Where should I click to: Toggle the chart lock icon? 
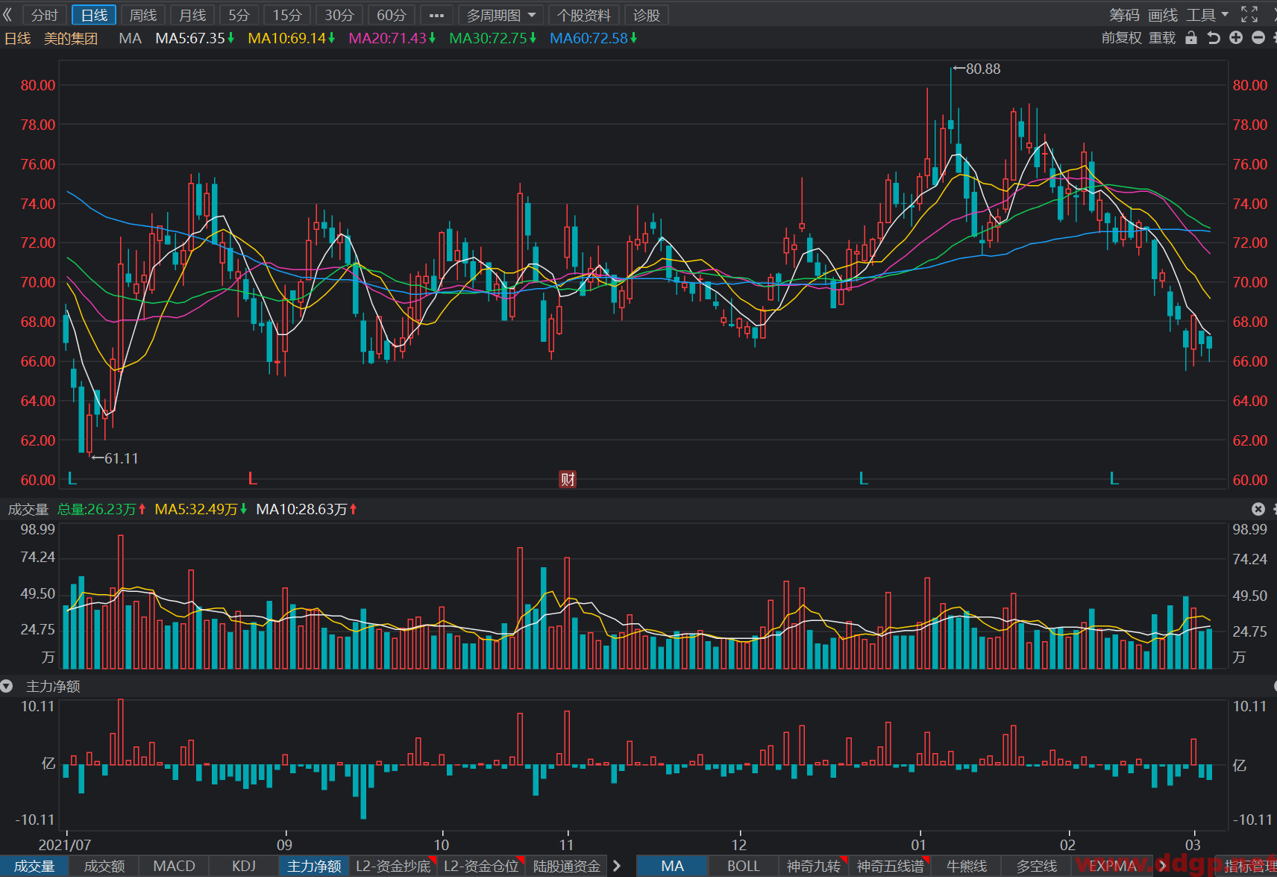coord(1191,38)
